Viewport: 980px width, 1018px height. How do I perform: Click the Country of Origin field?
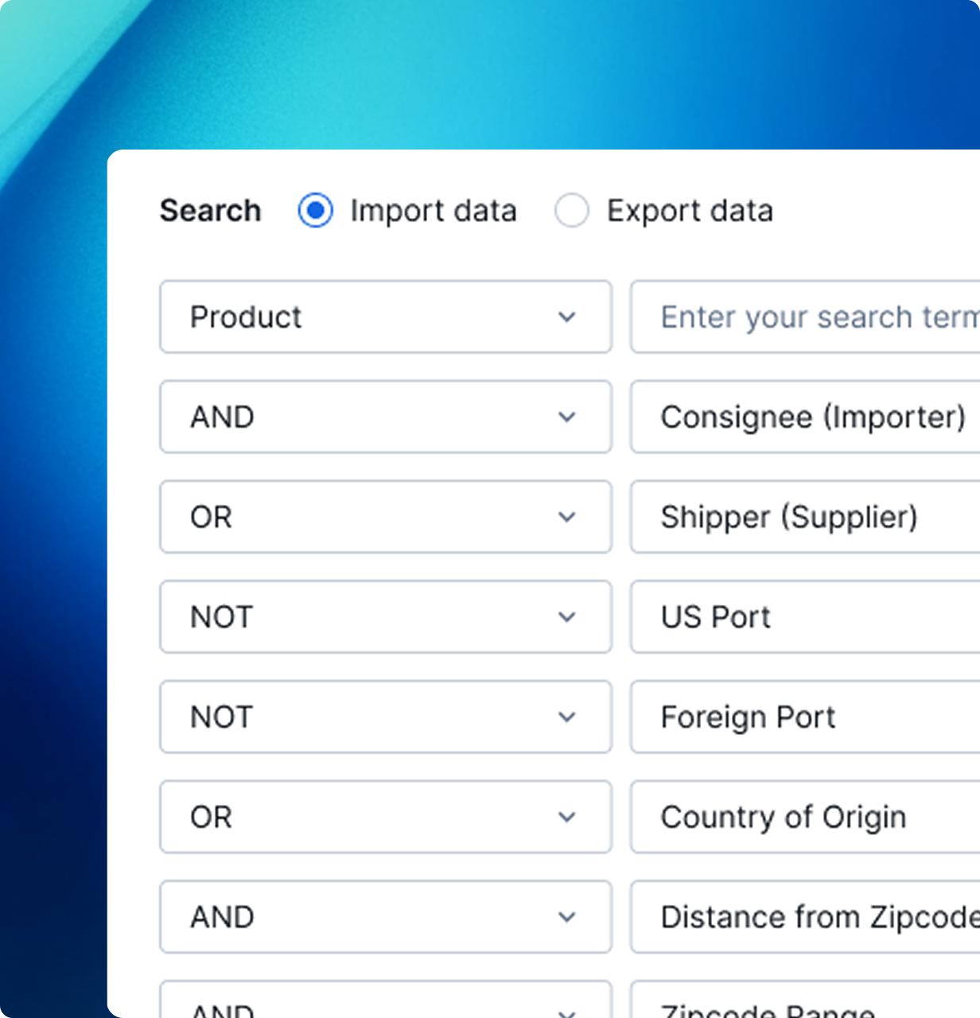pos(806,817)
